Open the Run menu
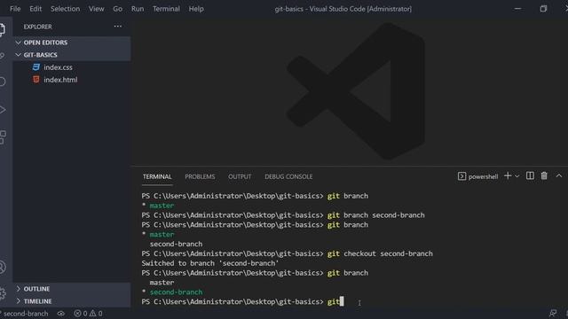The image size is (568, 319). (x=138, y=9)
